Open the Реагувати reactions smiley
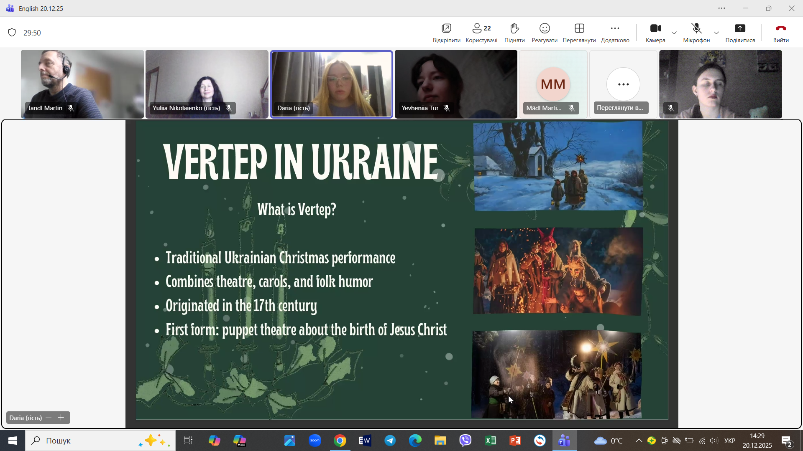The height and width of the screenshot is (451, 803). (544, 33)
